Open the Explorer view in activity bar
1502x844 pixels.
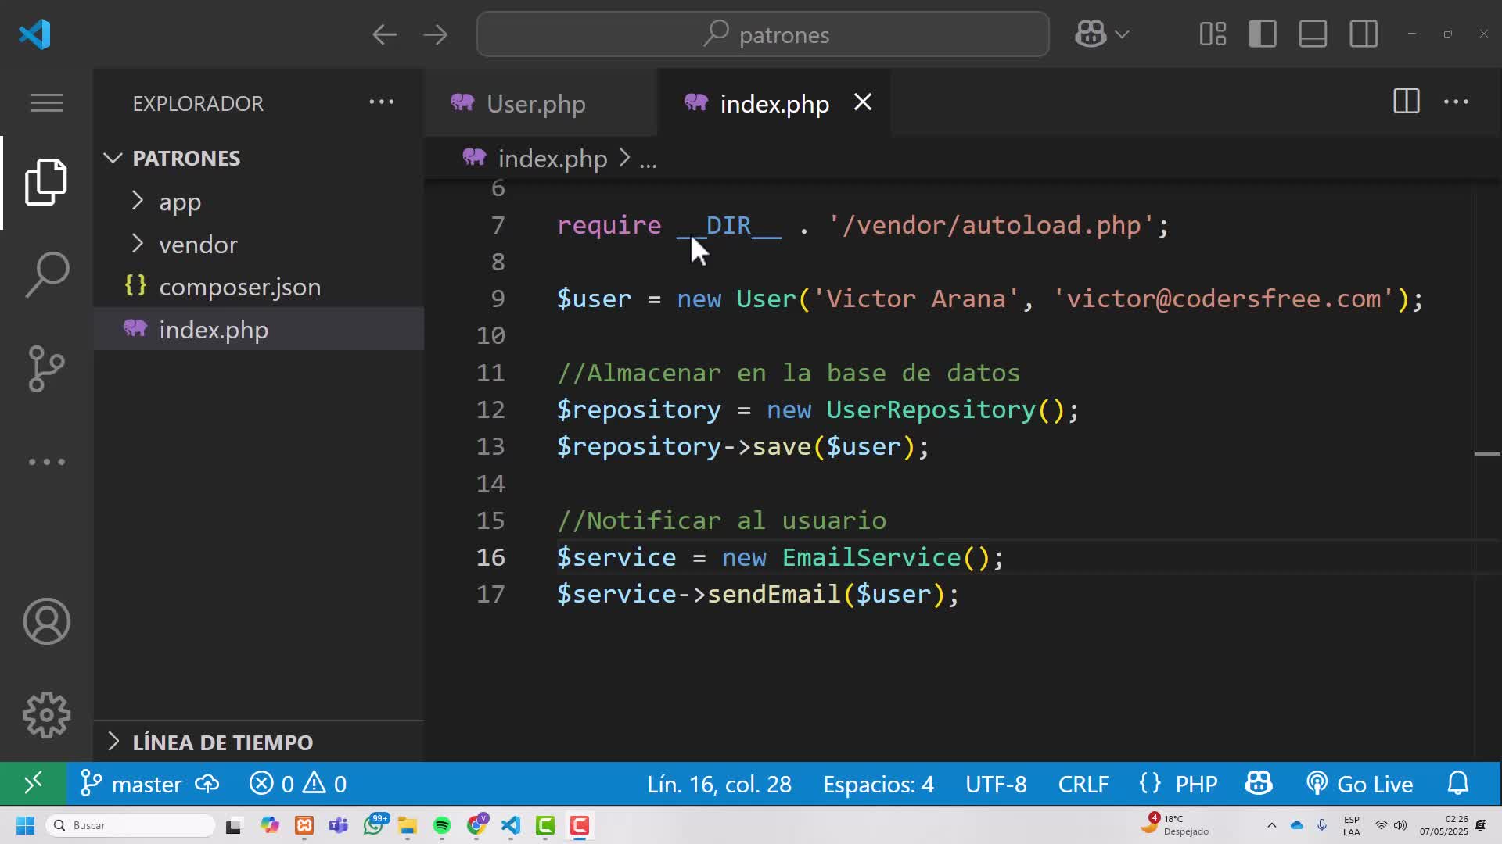pyautogui.click(x=46, y=182)
